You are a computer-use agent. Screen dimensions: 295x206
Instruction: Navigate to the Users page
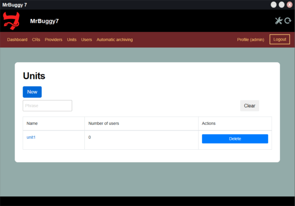pos(87,40)
